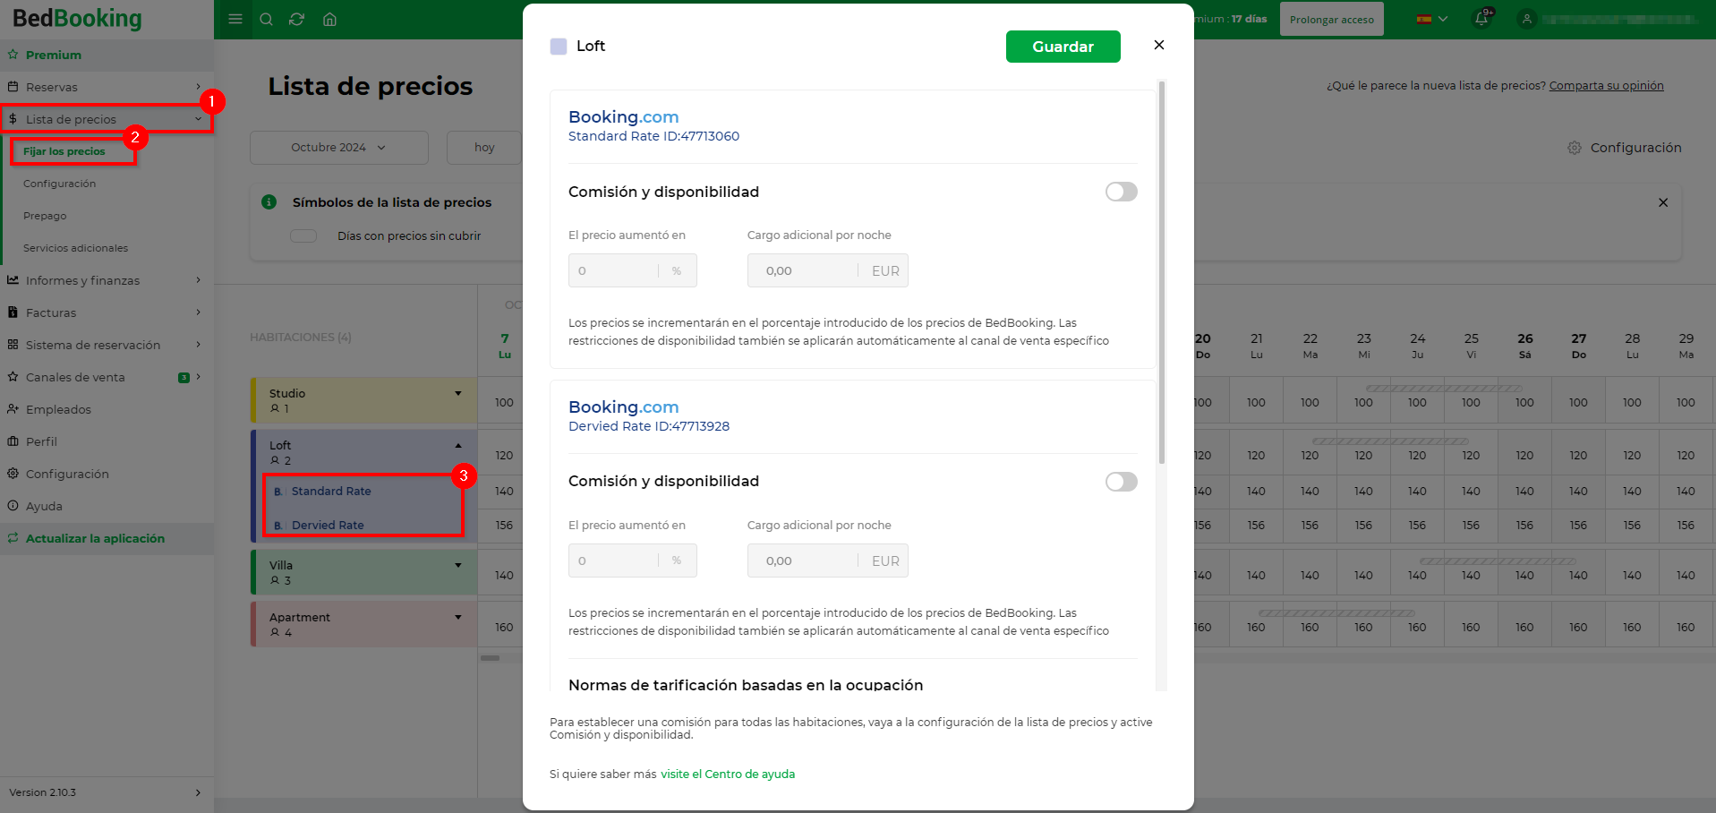Click the day 26 Sa column header
Viewport: 1716px width, 813px height.
[1524, 346]
